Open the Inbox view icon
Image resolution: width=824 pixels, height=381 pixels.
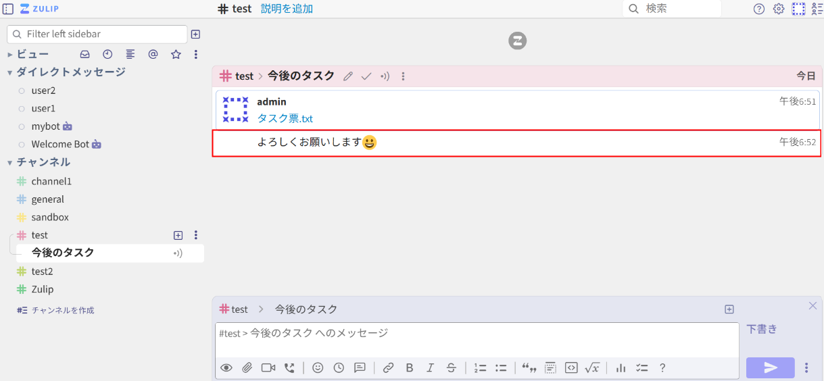coord(85,54)
